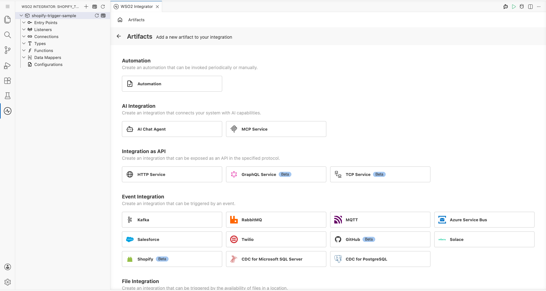Create an Automation artifact

click(x=172, y=84)
